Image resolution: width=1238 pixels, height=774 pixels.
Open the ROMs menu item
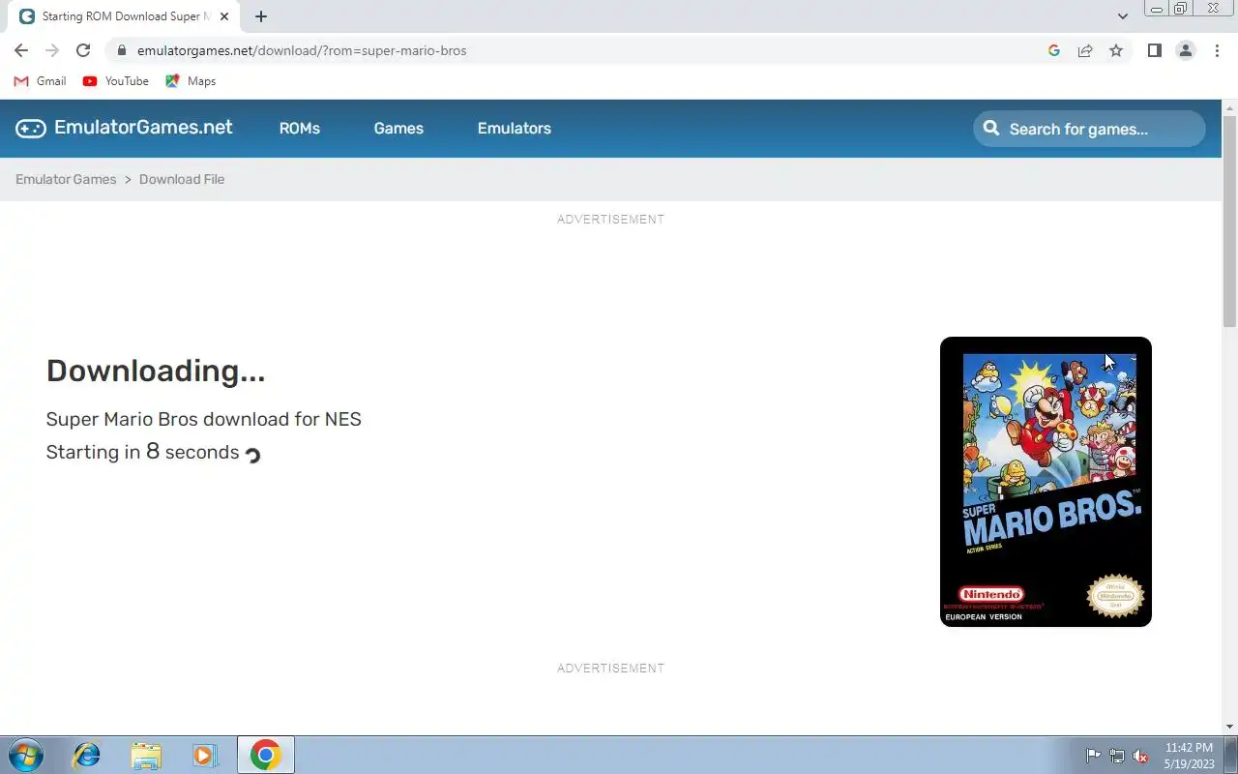[300, 128]
